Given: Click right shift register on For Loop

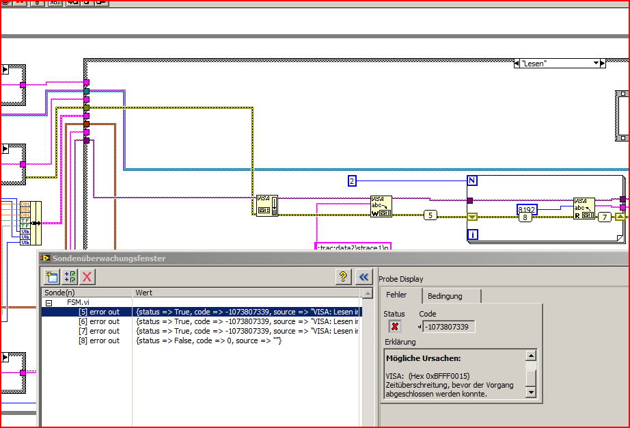Looking at the screenshot, I should pyautogui.click(x=620, y=217).
